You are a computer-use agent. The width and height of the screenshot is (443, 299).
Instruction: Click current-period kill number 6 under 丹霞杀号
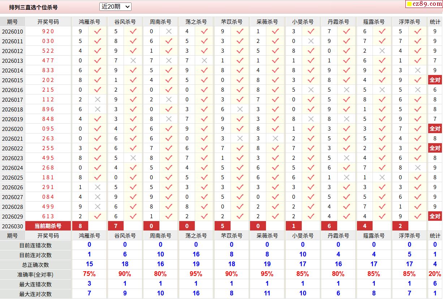(x=329, y=226)
